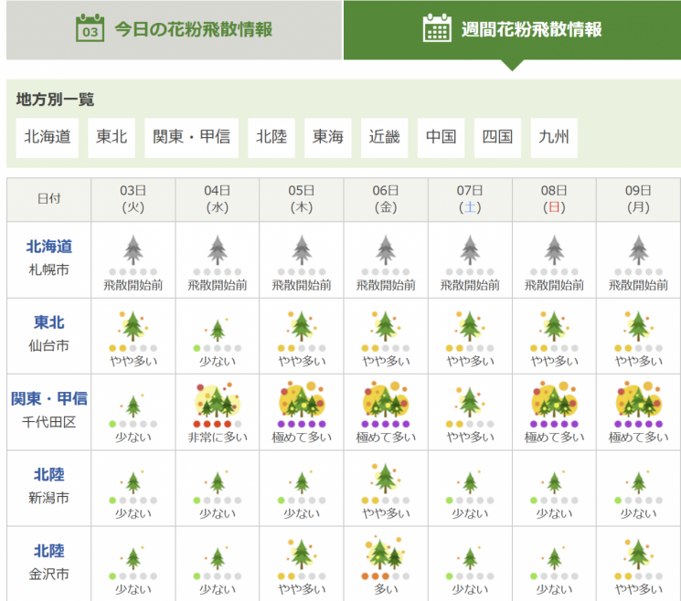Open the 九州 region button
This screenshot has height=601, width=681.
(x=554, y=137)
